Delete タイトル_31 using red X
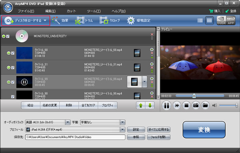 tap(152, 68)
